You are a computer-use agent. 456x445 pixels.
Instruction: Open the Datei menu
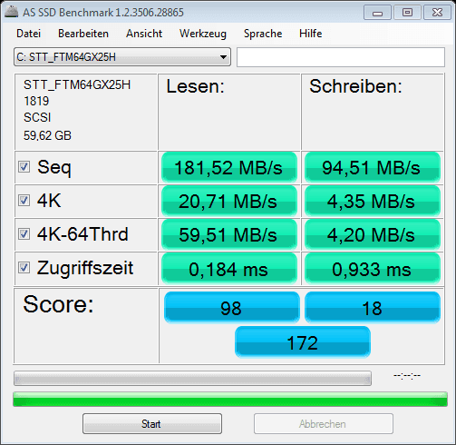28,34
